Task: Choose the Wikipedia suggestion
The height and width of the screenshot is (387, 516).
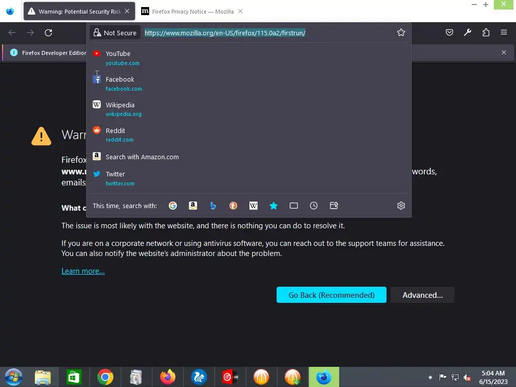Action: [x=249, y=109]
